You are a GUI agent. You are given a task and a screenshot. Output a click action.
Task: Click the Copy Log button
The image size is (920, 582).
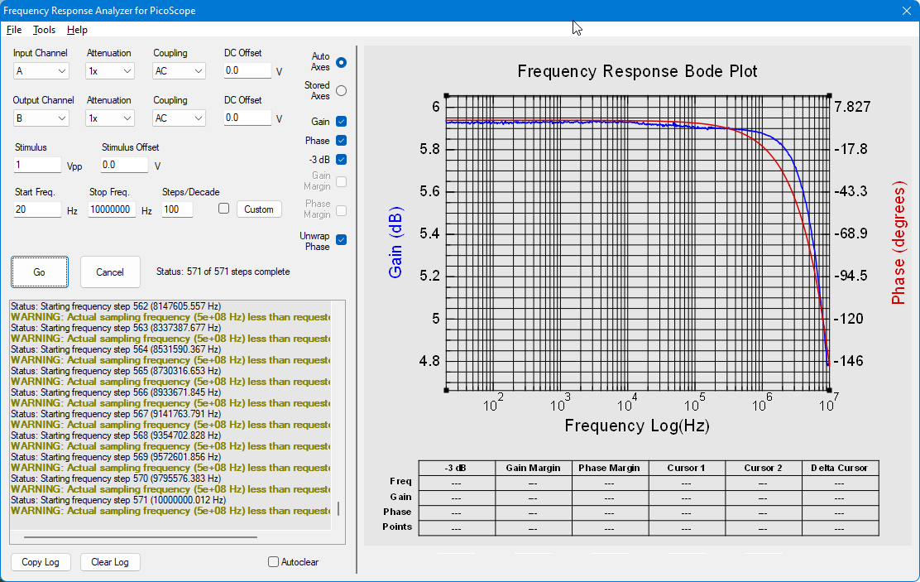tap(41, 562)
